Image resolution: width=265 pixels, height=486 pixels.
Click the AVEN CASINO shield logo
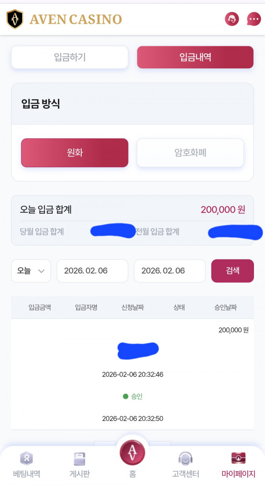click(x=15, y=19)
